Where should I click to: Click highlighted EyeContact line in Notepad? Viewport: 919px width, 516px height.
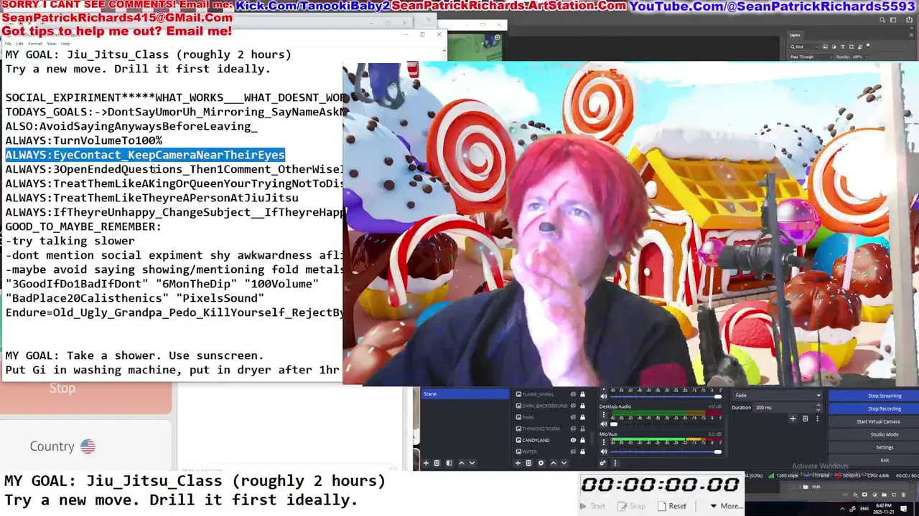[145, 155]
